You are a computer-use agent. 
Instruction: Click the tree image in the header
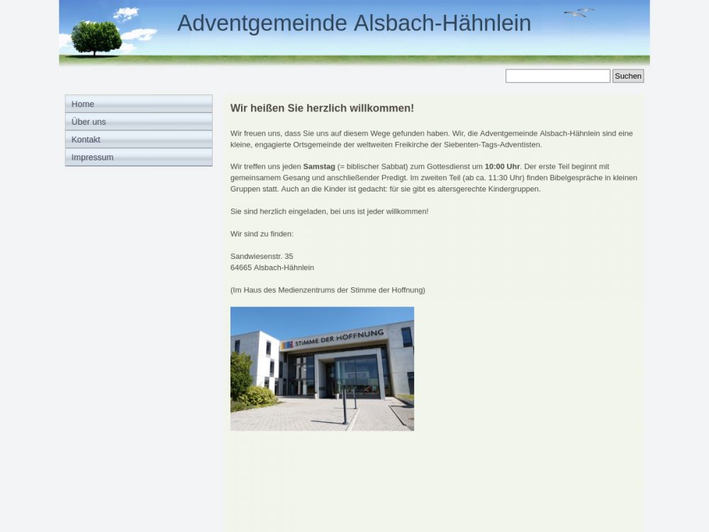96,38
